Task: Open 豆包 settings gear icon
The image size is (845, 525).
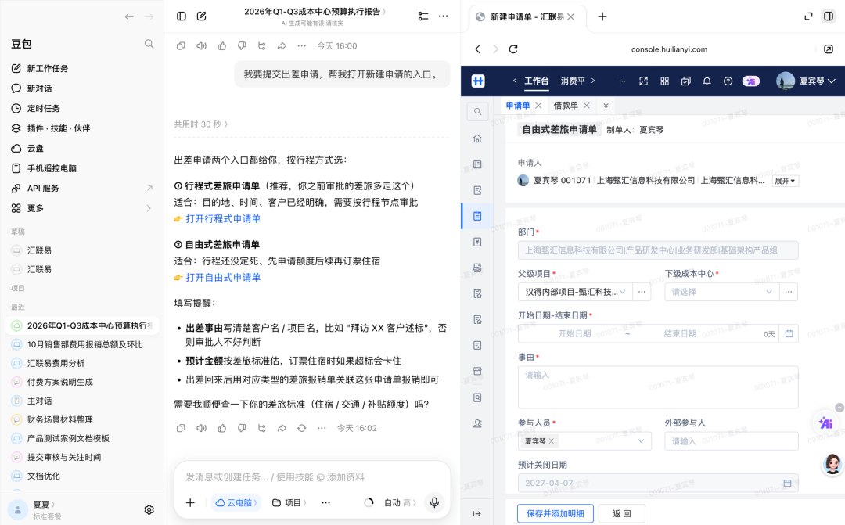Action: 149,509
